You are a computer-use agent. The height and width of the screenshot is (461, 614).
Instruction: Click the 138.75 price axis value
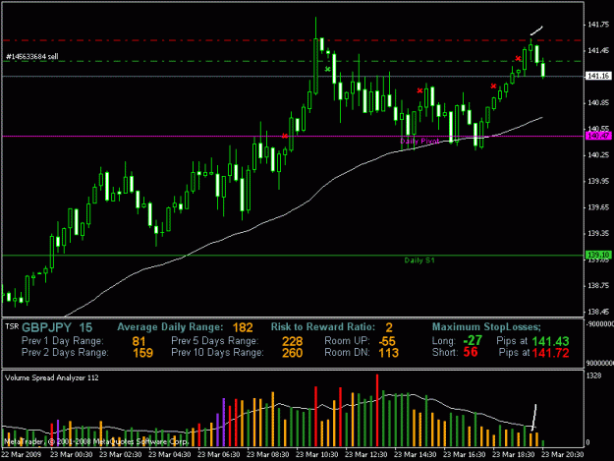[x=598, y=285]
